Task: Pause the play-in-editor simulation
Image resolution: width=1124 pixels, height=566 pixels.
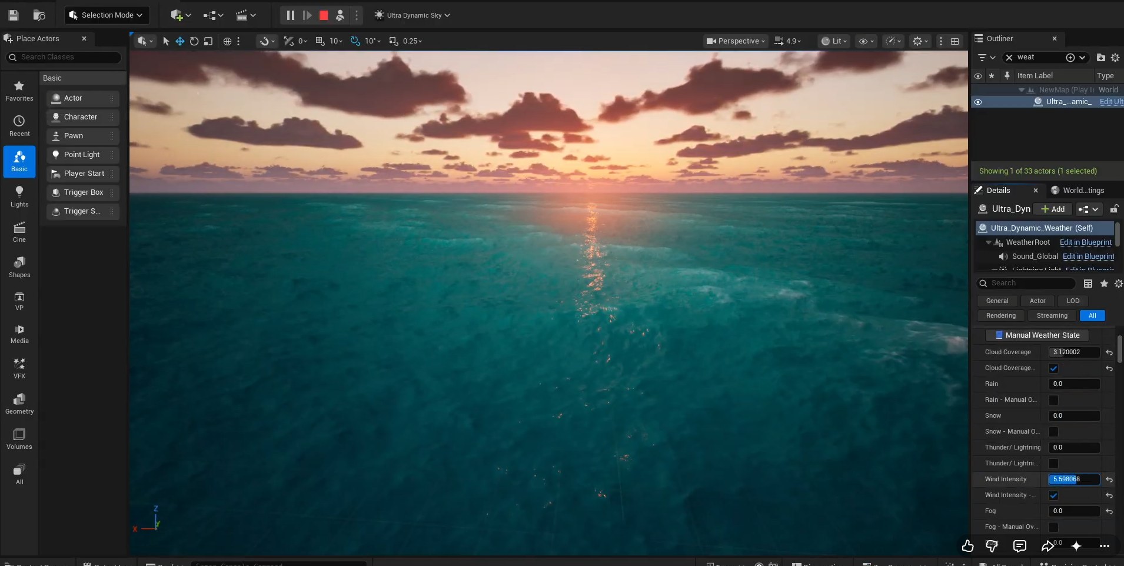Action: (x=290, y=15)
